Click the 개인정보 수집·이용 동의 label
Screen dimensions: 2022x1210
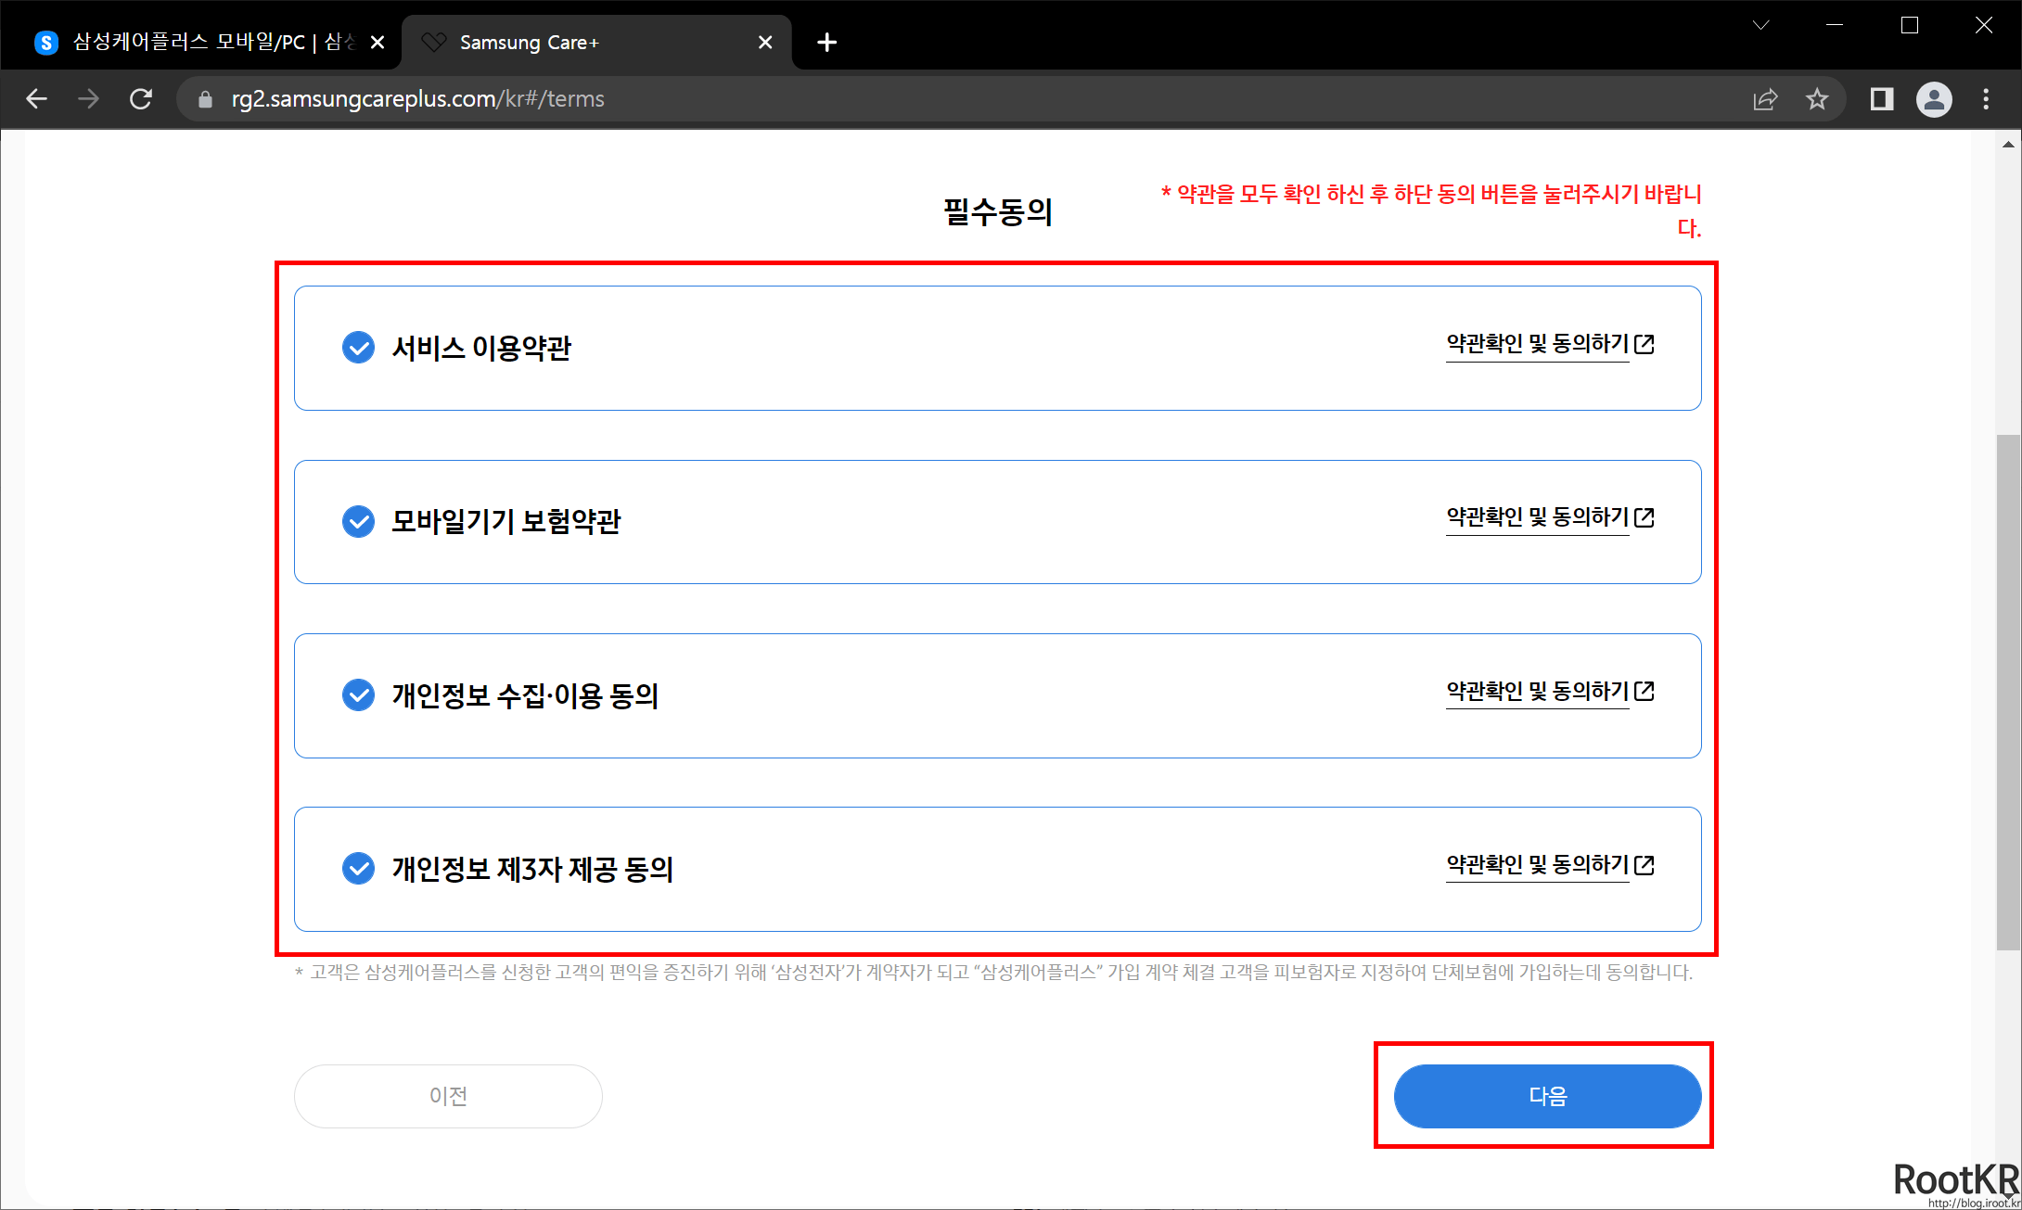click(525, 695)
